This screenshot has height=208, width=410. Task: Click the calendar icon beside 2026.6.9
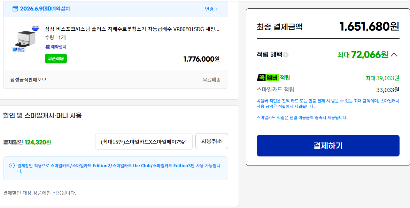coord(15,9)
